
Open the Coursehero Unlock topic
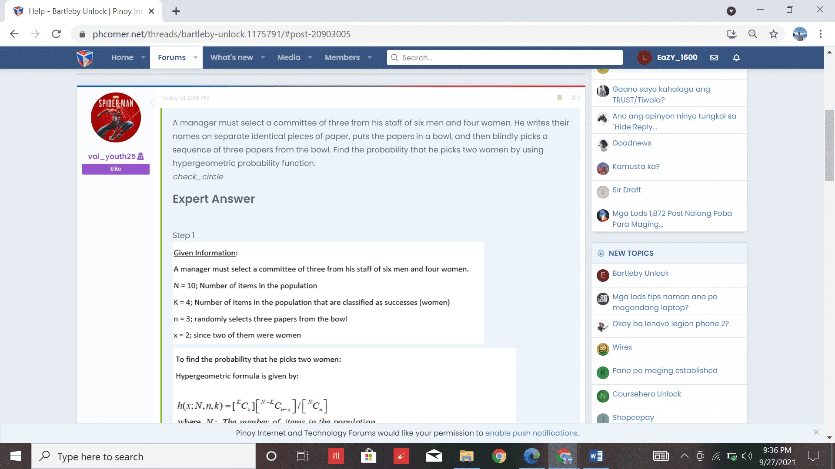pyautogui.click(x=647, y=394)
